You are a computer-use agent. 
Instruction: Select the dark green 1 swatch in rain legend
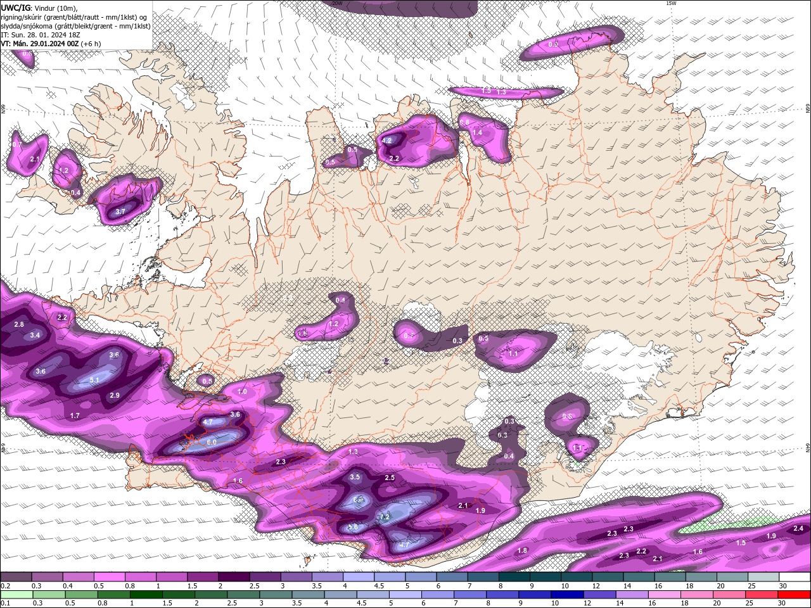pyautogui.click(x=146, y=595)
